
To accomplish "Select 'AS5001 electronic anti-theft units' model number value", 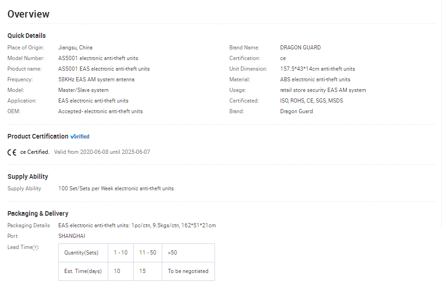I will coord(98,58).
